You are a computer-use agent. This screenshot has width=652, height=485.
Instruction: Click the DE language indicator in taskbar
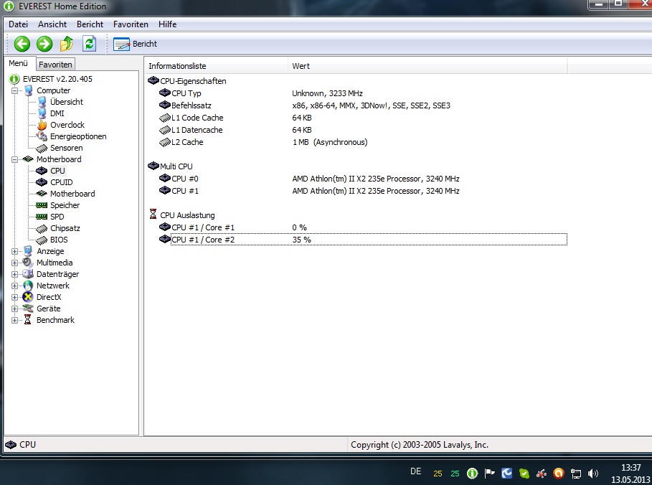416,471
